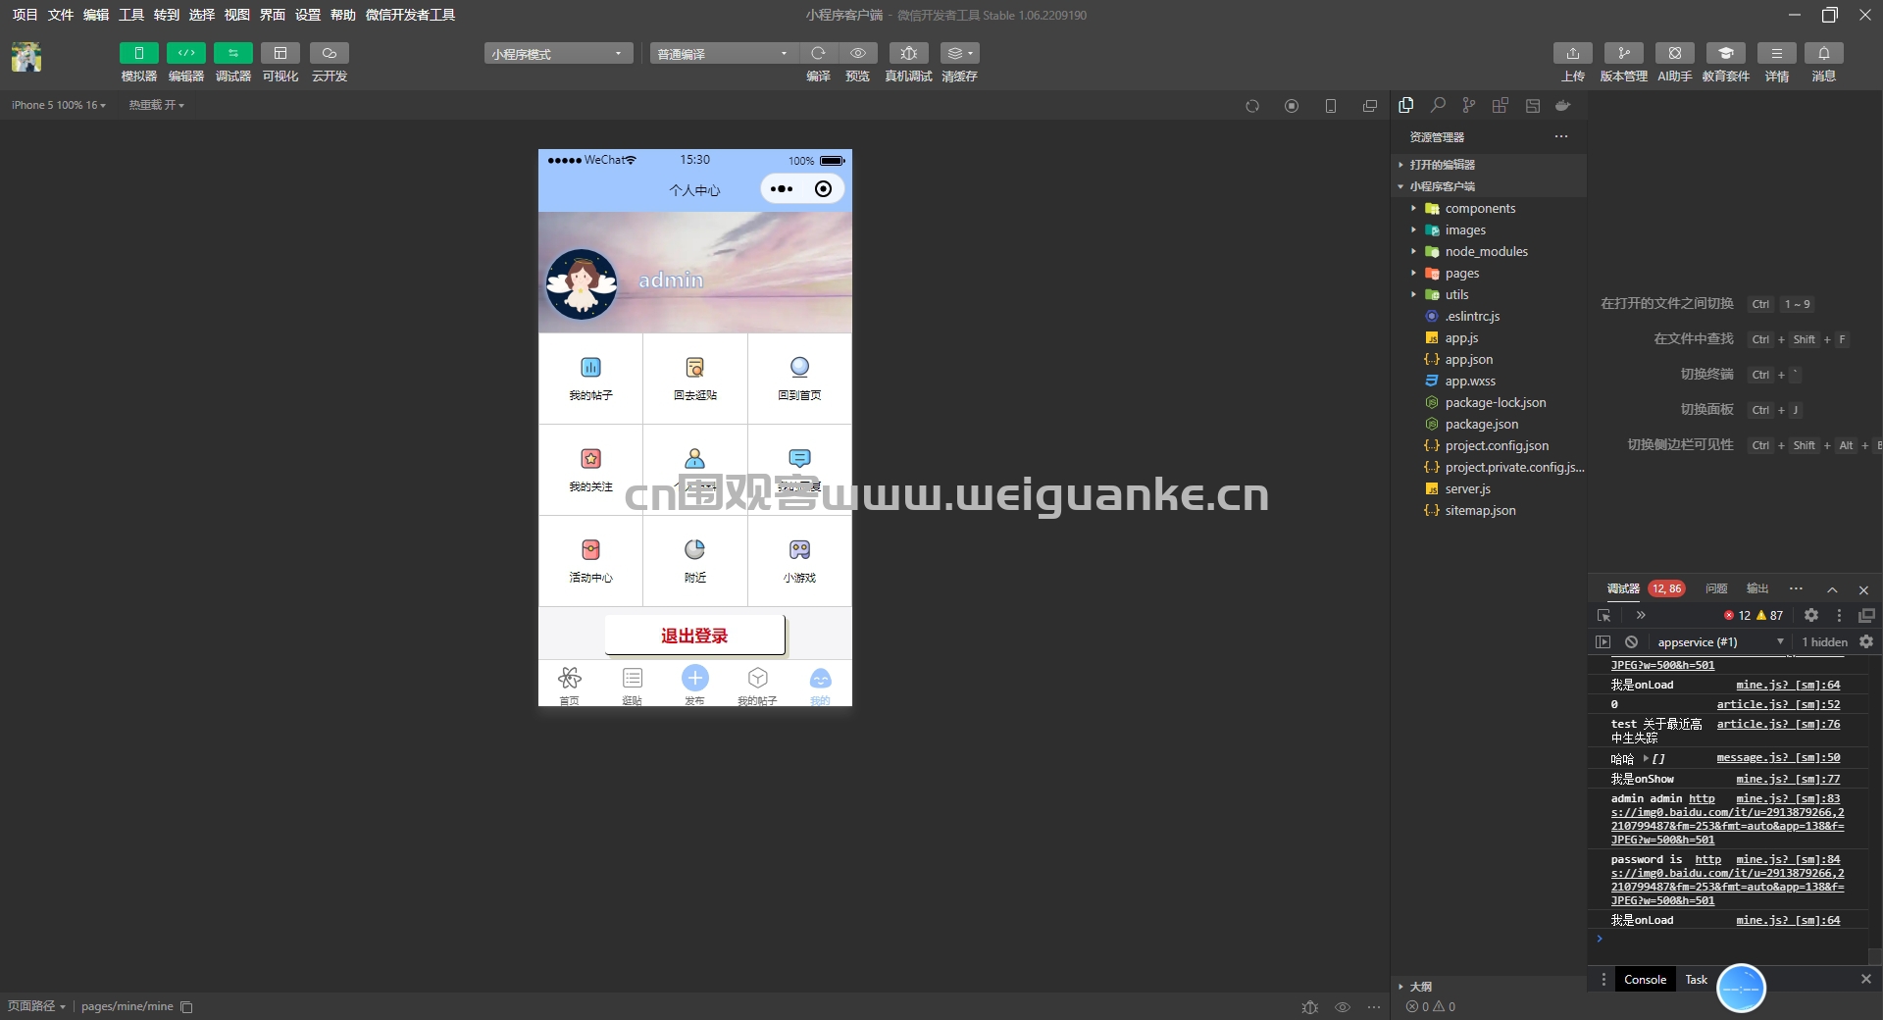Screen dimensions: 1883x1020
Task: Click the preview eye icon
Action: [x=858, y=53]
